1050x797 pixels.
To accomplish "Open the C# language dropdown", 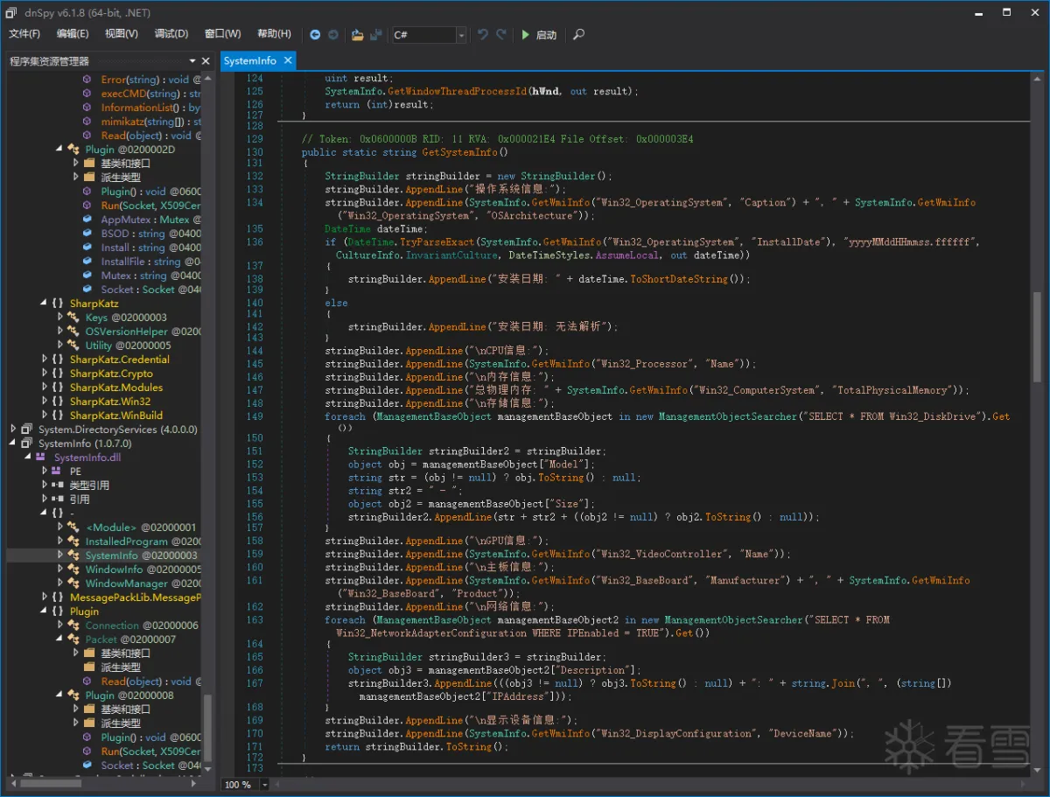I will [461, 35].
